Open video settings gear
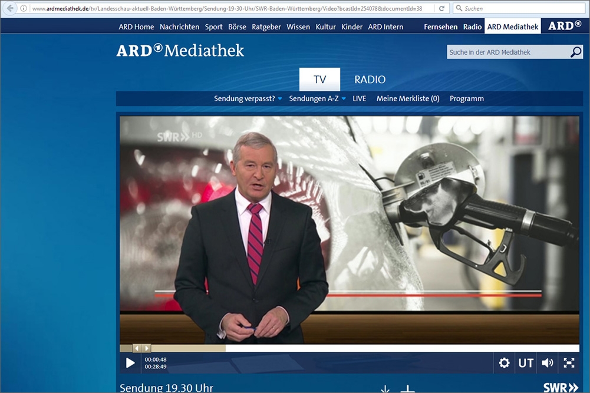The image size is (590, 393). (x=504, y=363)
